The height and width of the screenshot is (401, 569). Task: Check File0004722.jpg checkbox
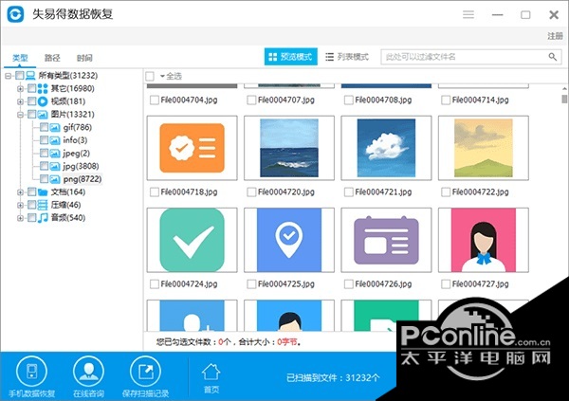pos(446,192)
